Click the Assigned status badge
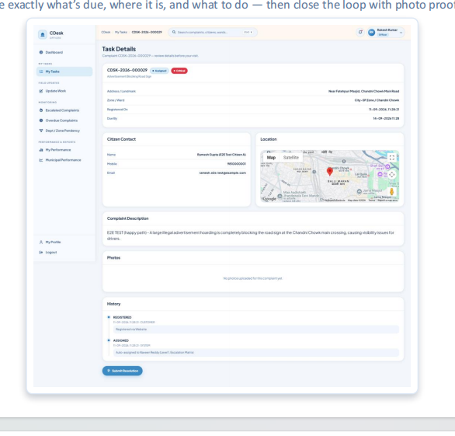Screen dimensions: 455x436 point(159,71)
